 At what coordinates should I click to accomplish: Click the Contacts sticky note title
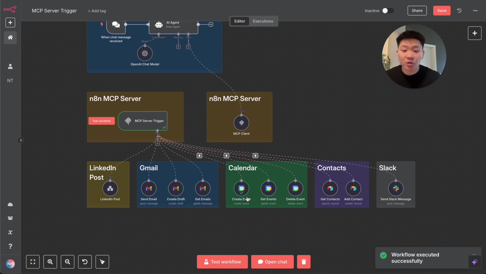(x=332, y=168)
